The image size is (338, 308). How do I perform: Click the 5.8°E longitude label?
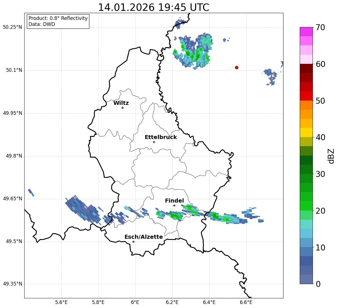tap(98, 302)
